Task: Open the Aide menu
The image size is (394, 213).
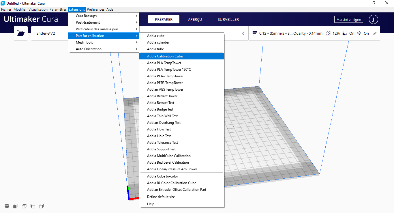Action: pos(110,10)
